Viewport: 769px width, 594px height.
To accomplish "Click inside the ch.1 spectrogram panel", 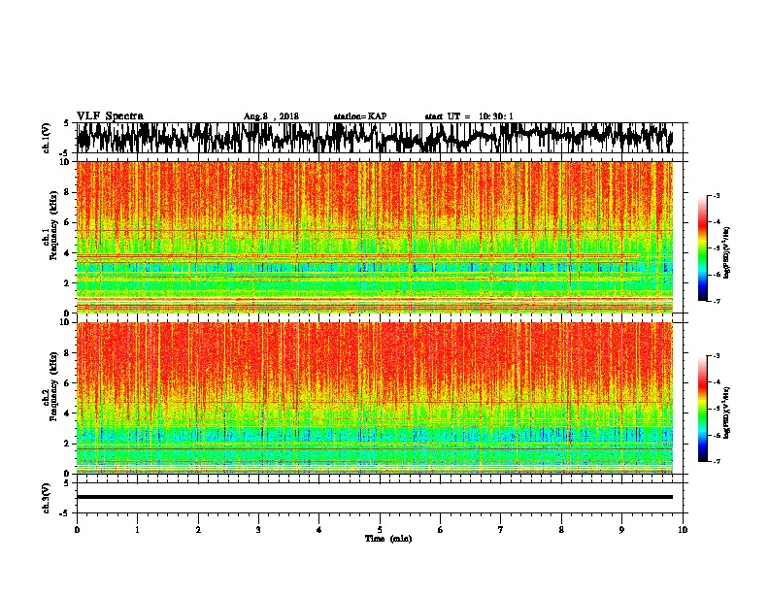I will point(375,237).
